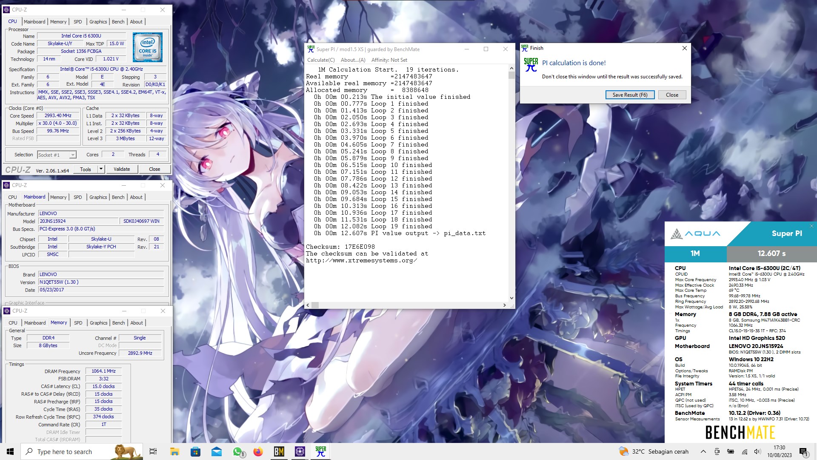Show hidden system tray icons
The height and width of the screenshot is (460, 817).
coord(703,451)
